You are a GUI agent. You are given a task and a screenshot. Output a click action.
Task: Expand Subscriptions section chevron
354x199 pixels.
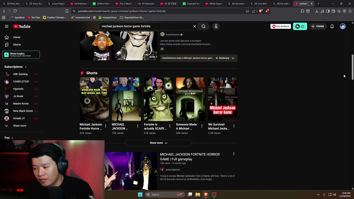pyautogui.click(x=25, y=67)
